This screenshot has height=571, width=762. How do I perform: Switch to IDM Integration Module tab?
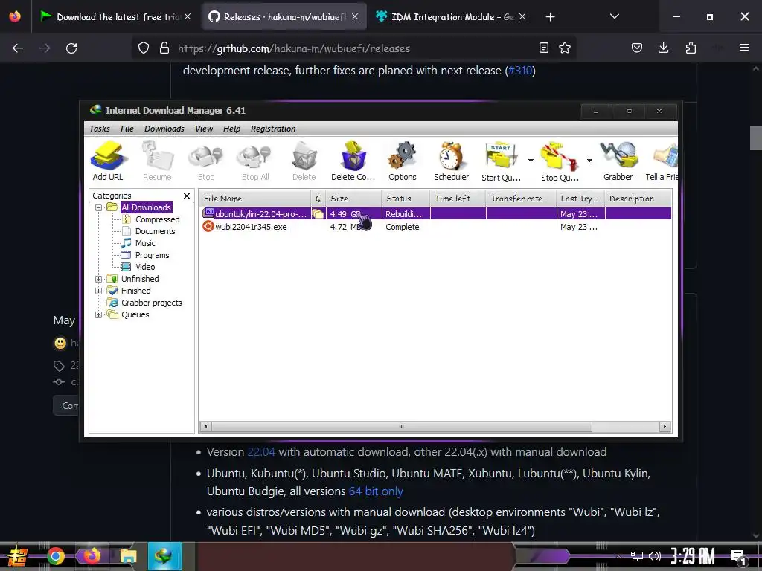click(x=449, y=16)
